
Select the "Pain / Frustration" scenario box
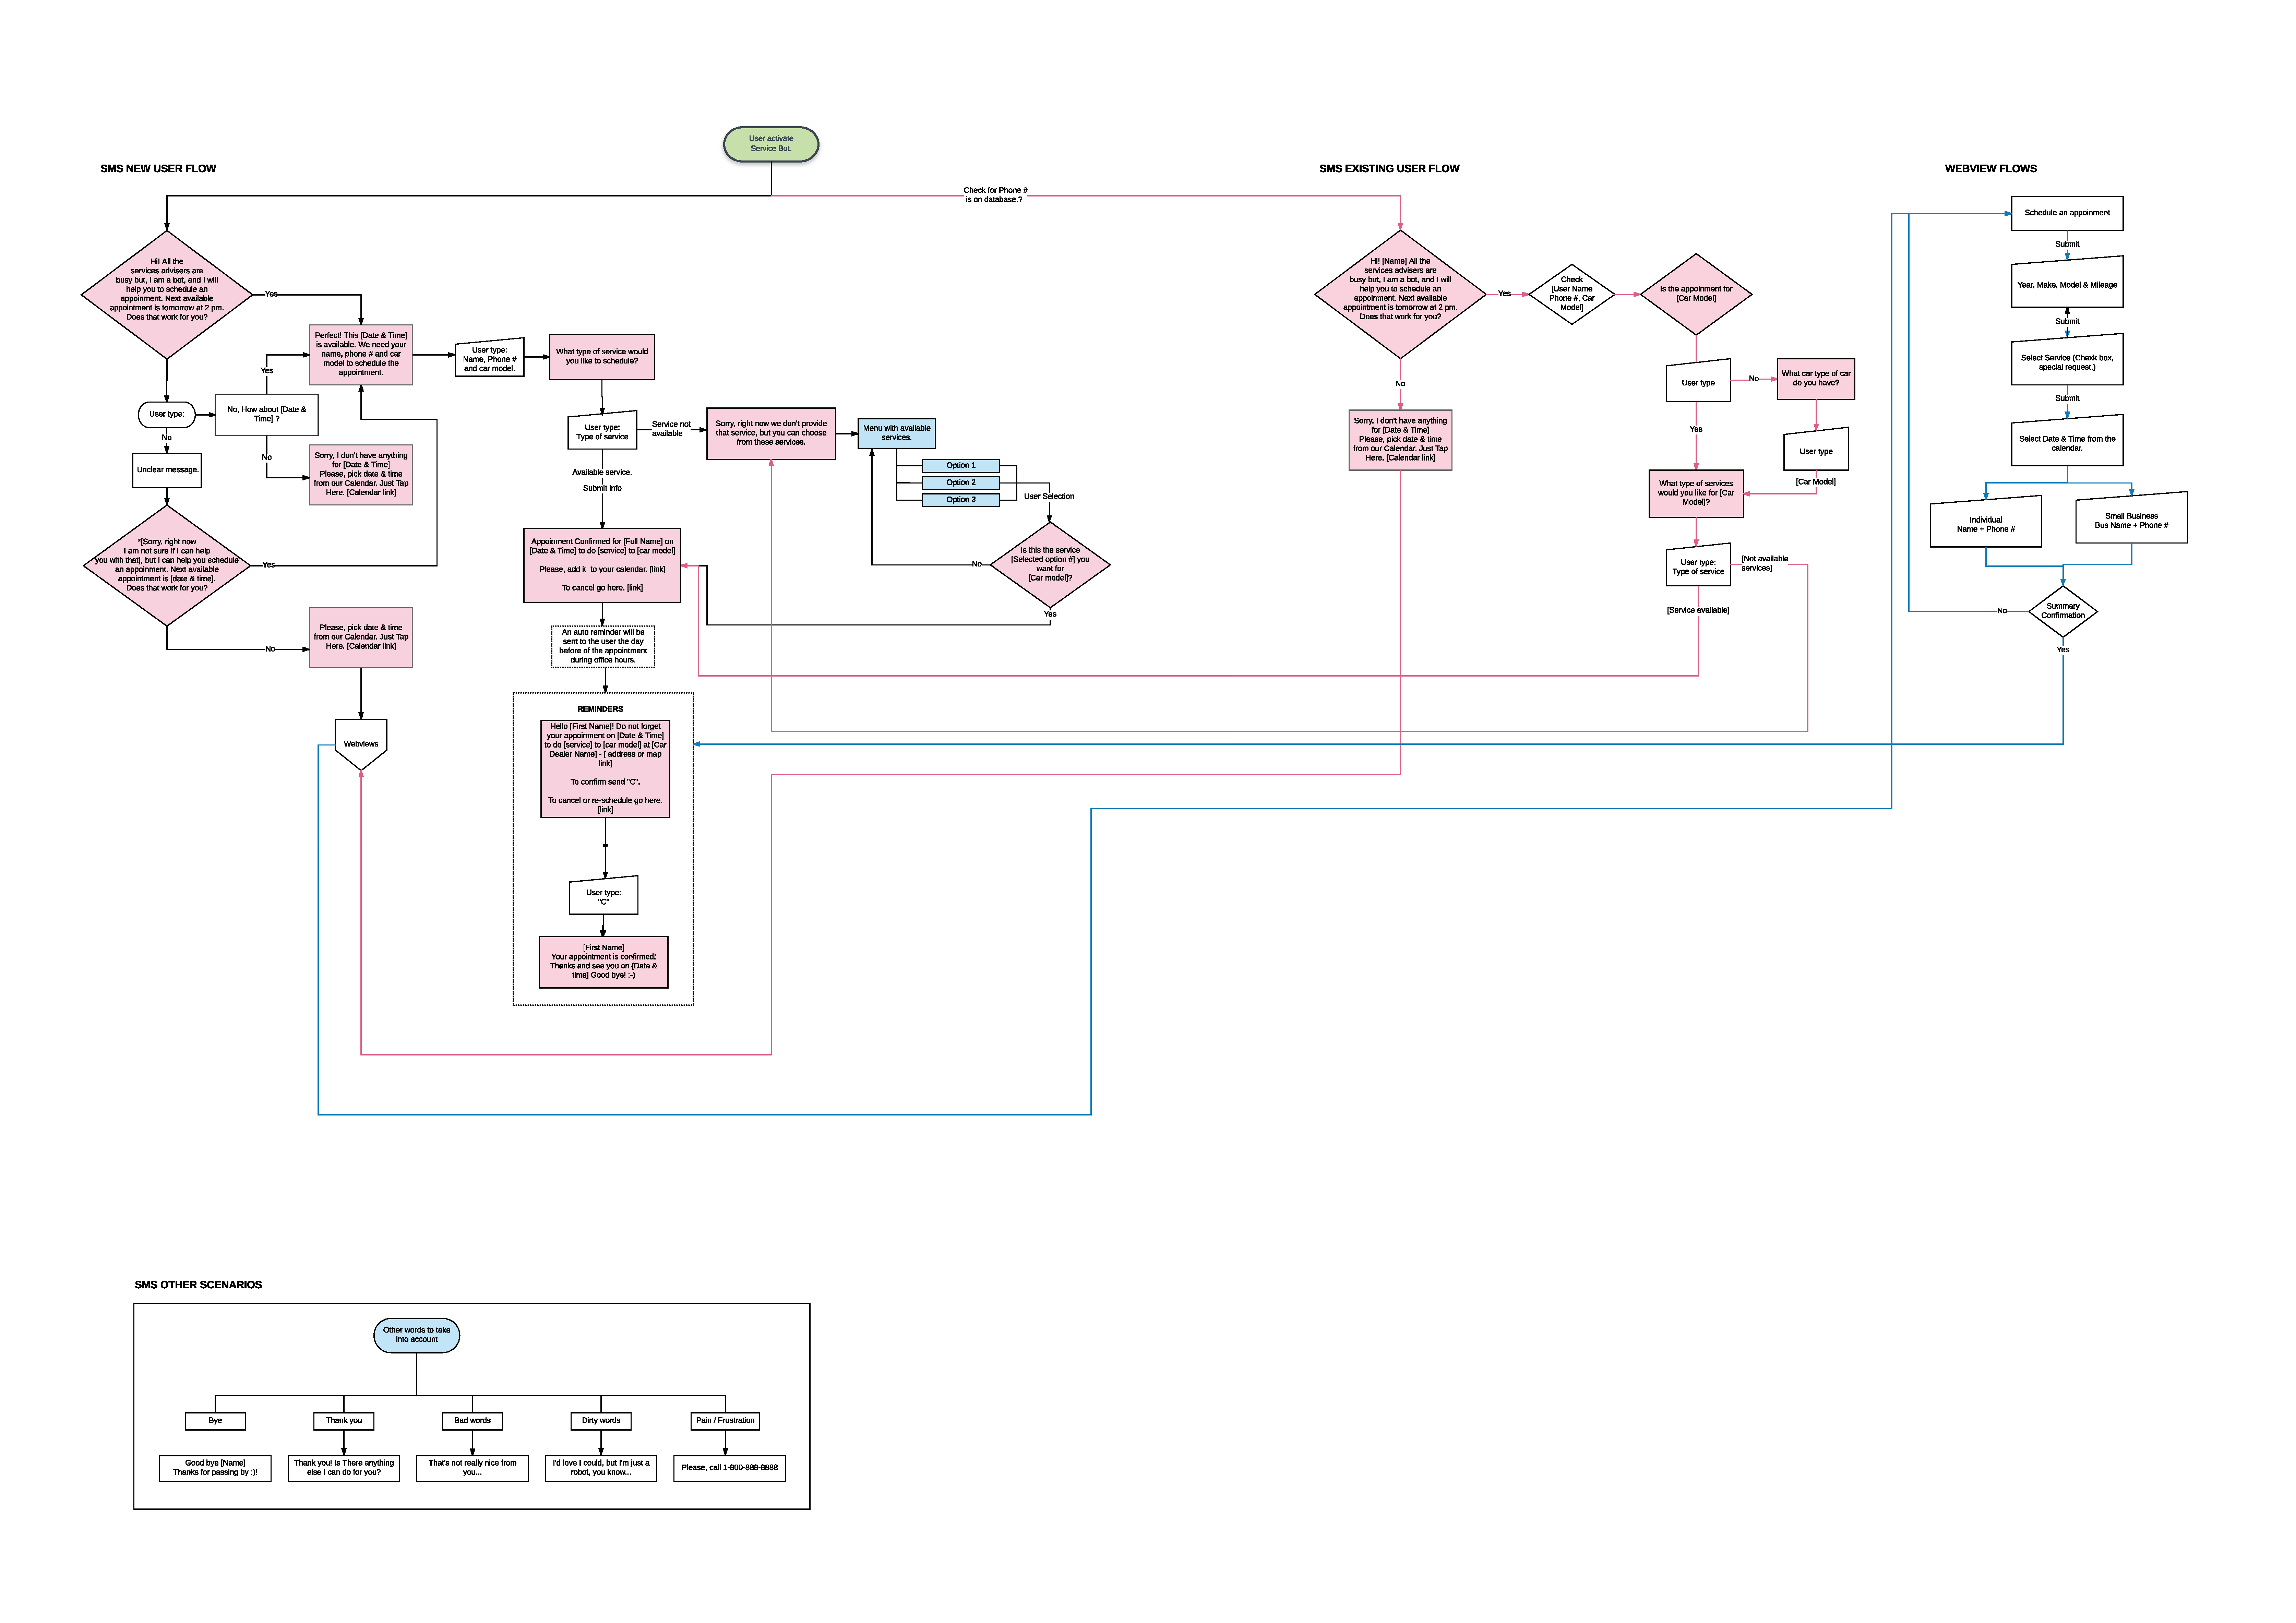725,1421
